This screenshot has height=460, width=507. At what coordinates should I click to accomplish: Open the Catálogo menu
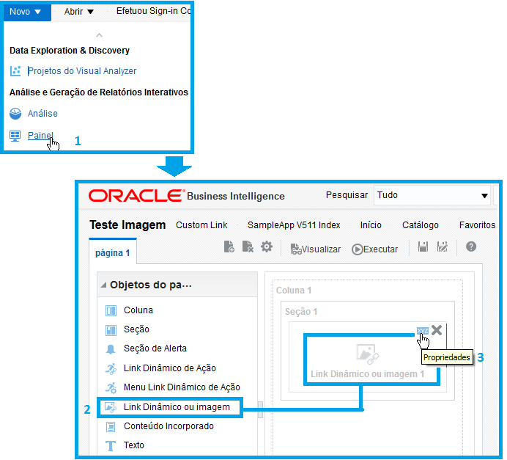421,225
